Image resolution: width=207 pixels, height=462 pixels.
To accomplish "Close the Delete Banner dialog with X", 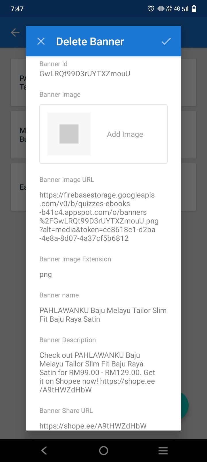I will point(41,41).
